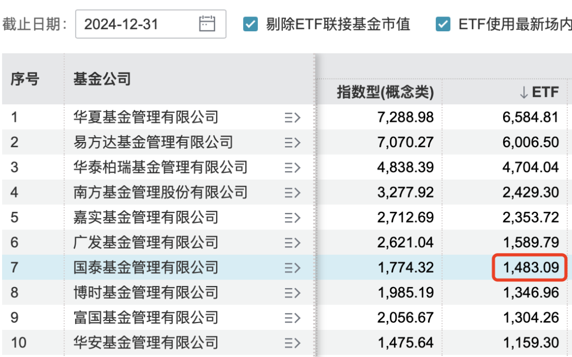The width and height of the screenshot is (572, 357).
Task: Open detail icon for 博时基金管理有限公司
Action: (x=292, y=293)
